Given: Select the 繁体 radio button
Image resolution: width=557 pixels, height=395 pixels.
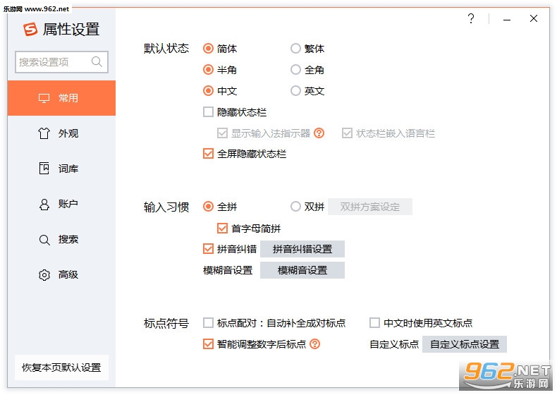Looking at the screenshot, I should click(x=295, y=49).
